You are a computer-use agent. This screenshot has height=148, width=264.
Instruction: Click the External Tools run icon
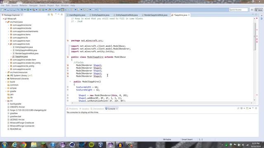tap(34, 10)
